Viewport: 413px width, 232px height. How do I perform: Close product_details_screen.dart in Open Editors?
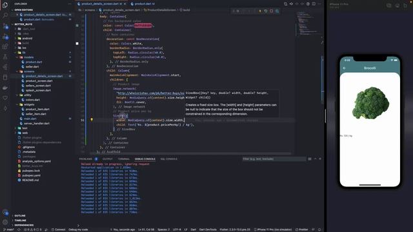(x=17, y=15)
